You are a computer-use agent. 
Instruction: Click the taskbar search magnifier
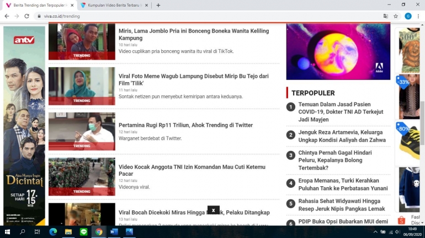click(x=23, y=232)
